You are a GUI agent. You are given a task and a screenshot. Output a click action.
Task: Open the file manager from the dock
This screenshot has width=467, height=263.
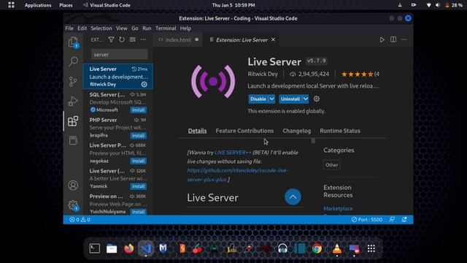[x=112, y=248]
